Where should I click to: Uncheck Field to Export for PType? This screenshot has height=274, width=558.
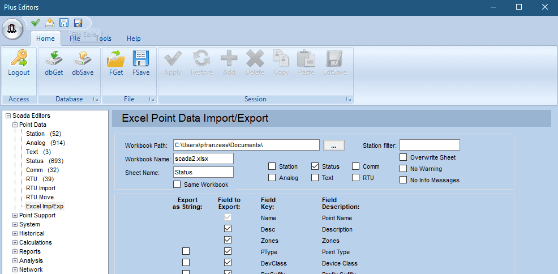click(228, 251)
